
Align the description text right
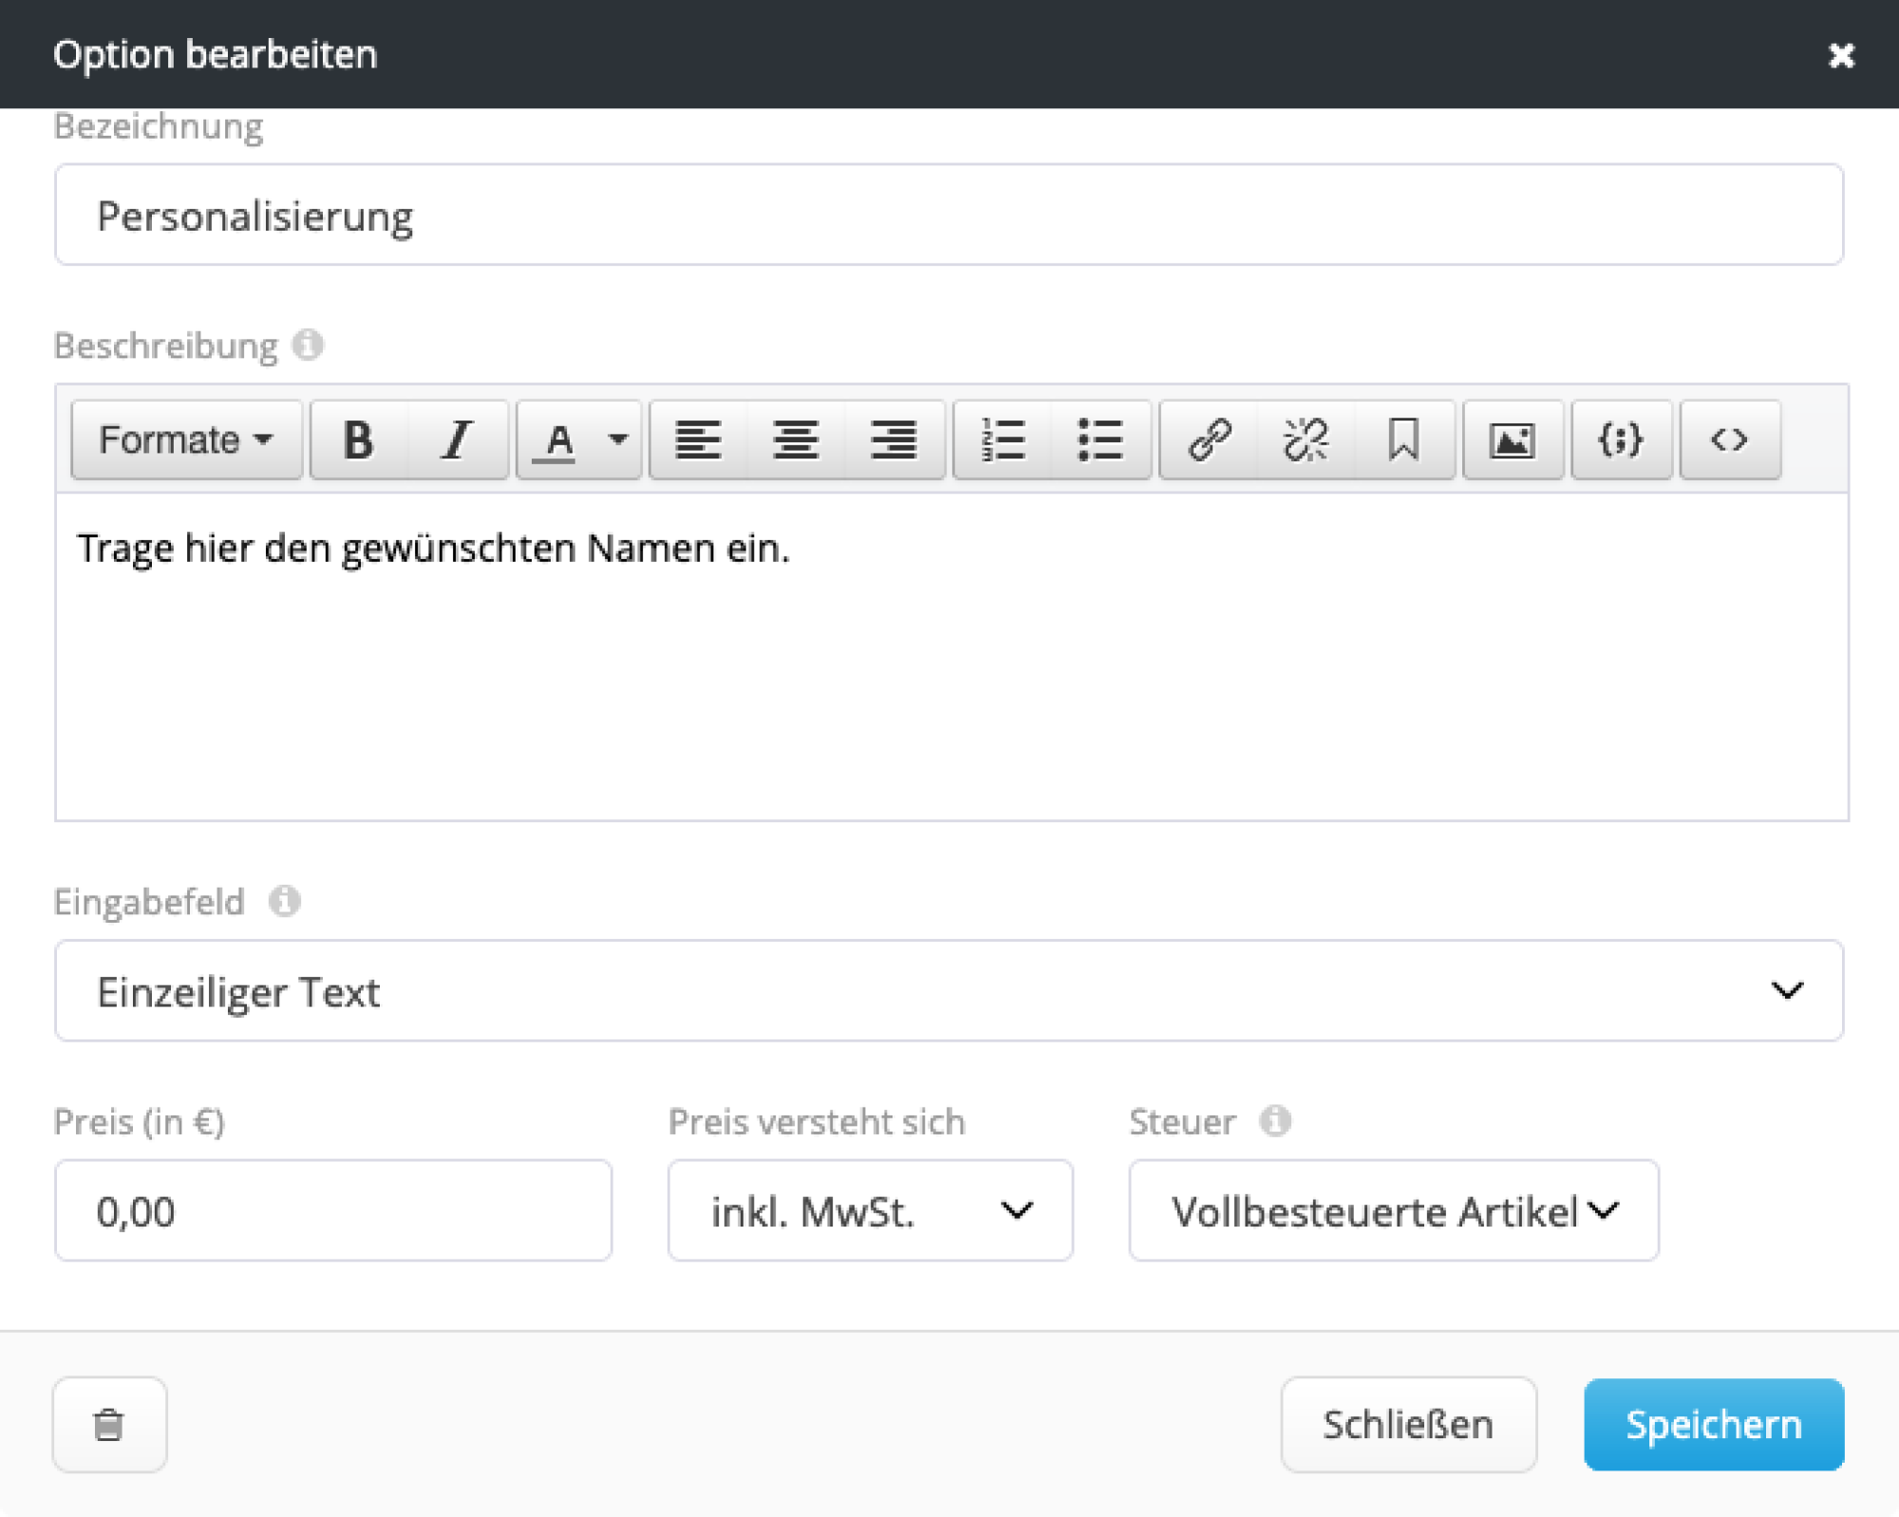[x=892, y=440]
